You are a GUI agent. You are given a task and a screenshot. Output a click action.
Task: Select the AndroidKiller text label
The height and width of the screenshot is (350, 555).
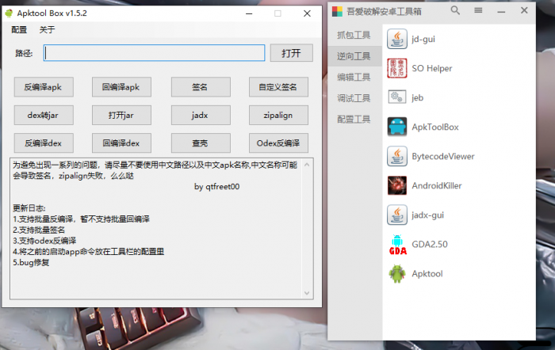coord(436,185)
